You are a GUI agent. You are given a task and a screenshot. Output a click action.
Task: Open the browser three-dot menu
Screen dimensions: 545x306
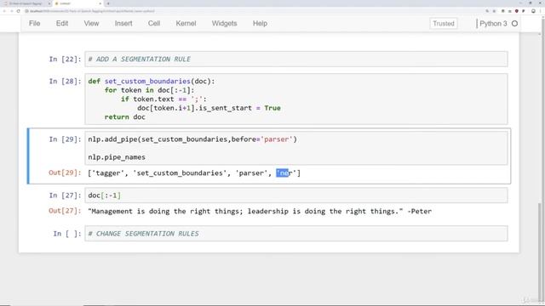[541, 11]
